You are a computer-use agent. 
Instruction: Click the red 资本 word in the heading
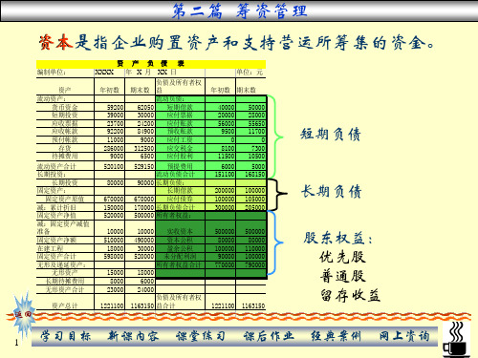click(55, 43)
